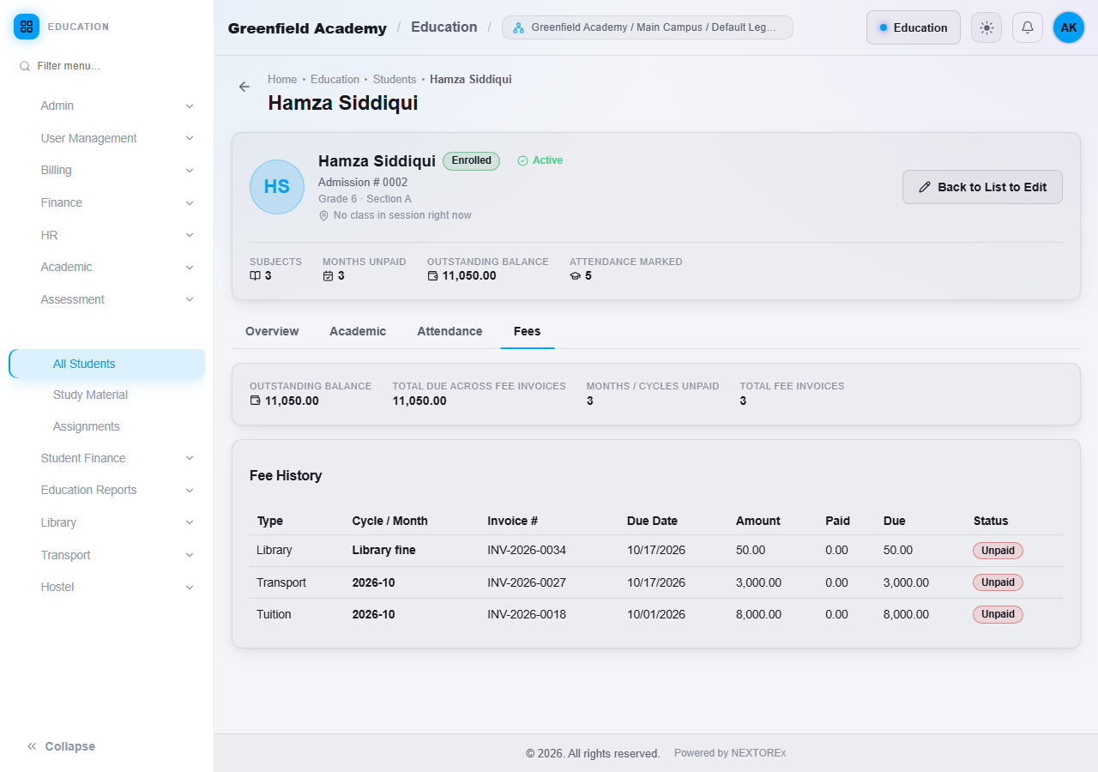Click the Filter menu search field
1098x772 pixels.
[x=107, y=66]
